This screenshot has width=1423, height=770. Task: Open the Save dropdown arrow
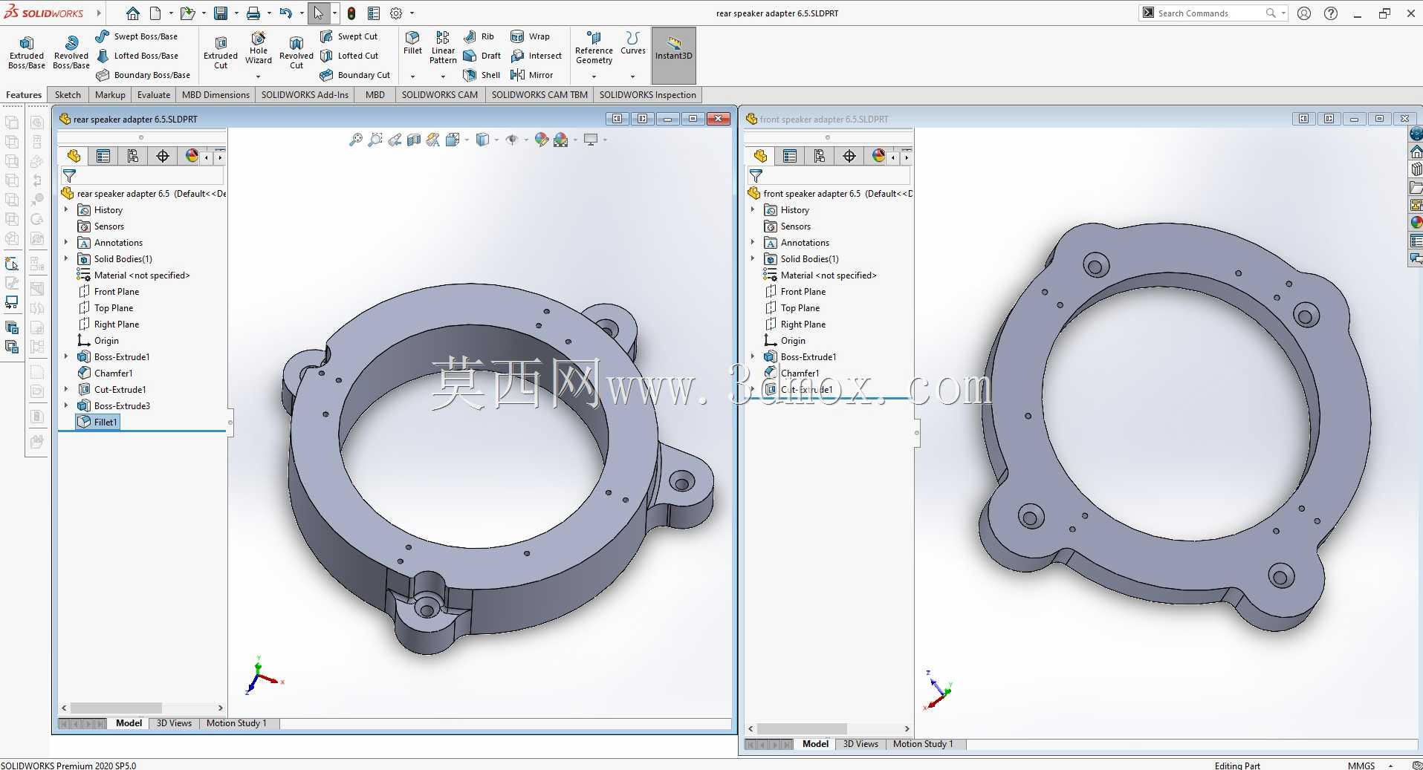coord(236,13)
